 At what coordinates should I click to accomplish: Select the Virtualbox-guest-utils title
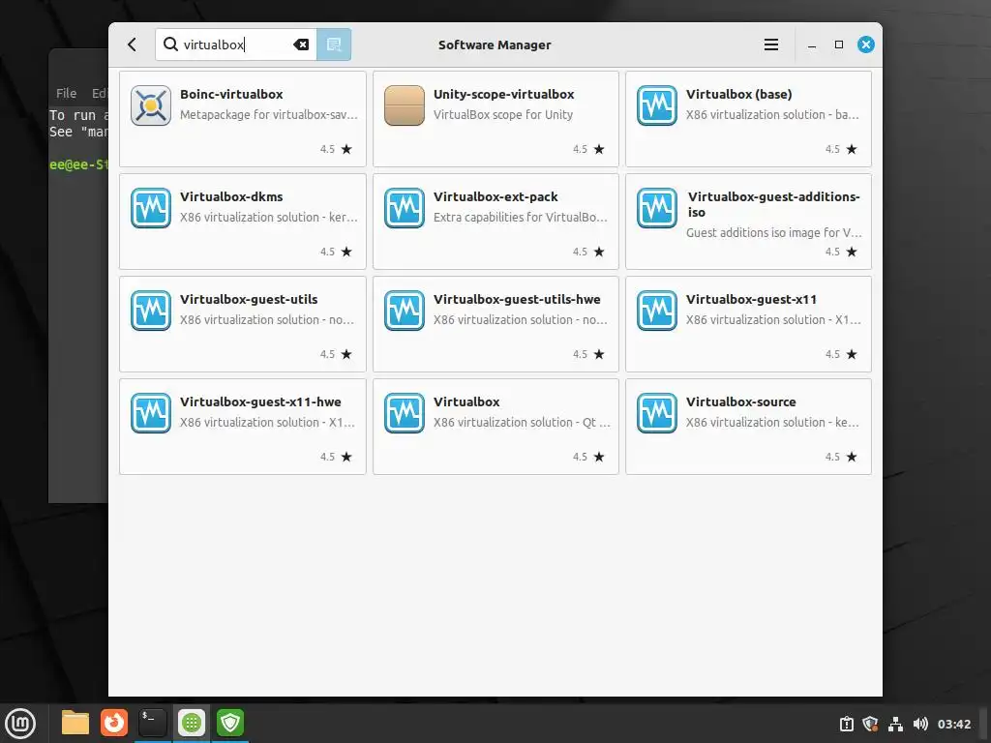pos(249,299)
